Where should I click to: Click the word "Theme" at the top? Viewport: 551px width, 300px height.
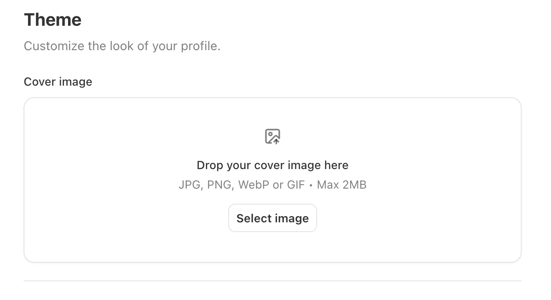[x=52, y=20]
